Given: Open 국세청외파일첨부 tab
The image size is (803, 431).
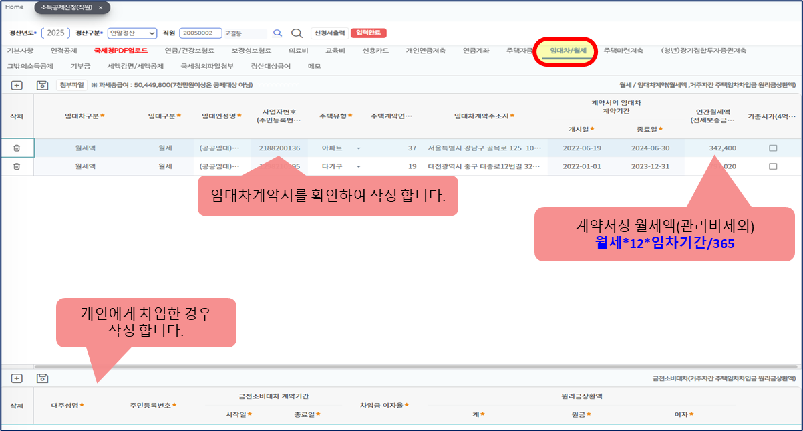Looking at the screenshot, I should coord(207,66).
